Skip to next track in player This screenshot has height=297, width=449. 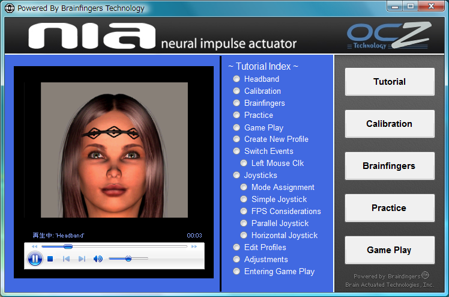click(x=82, y=259)
